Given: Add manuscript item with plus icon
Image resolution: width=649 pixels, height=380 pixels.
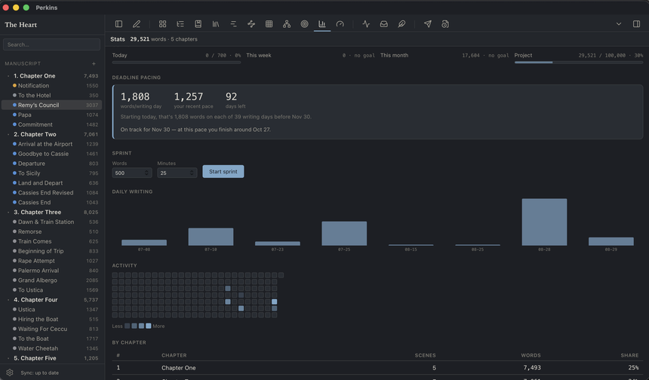Looking at the screenshot, I should point(94,63).
